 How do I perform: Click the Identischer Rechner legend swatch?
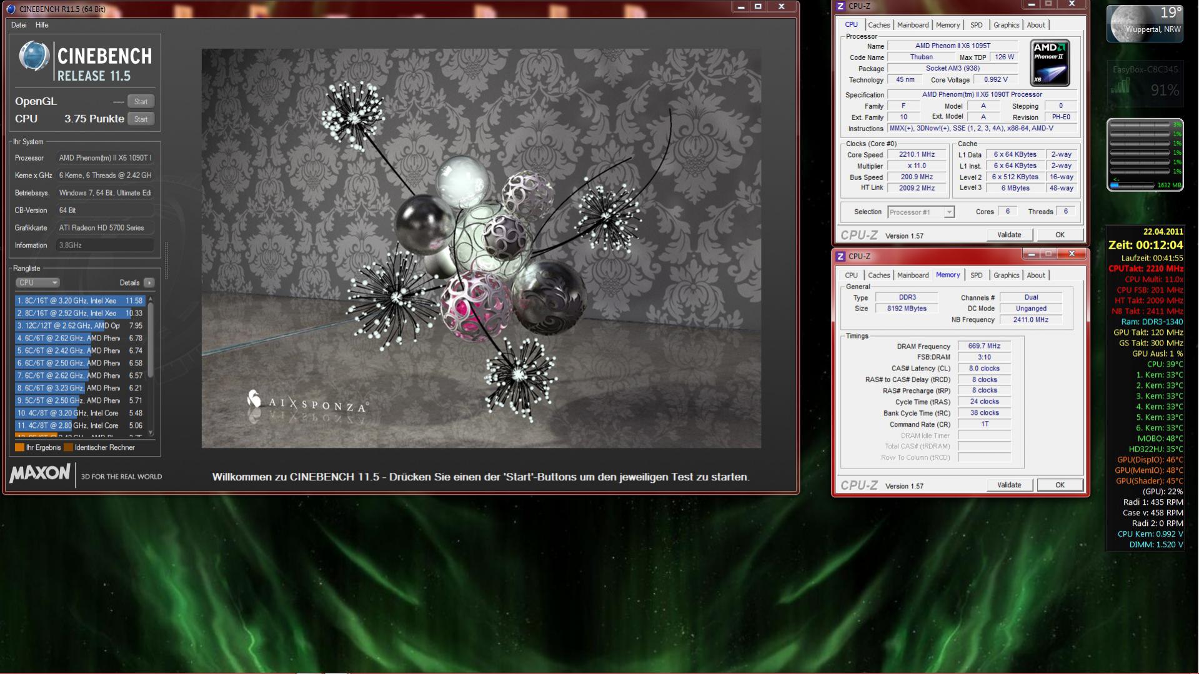click(x=69, y=447)
